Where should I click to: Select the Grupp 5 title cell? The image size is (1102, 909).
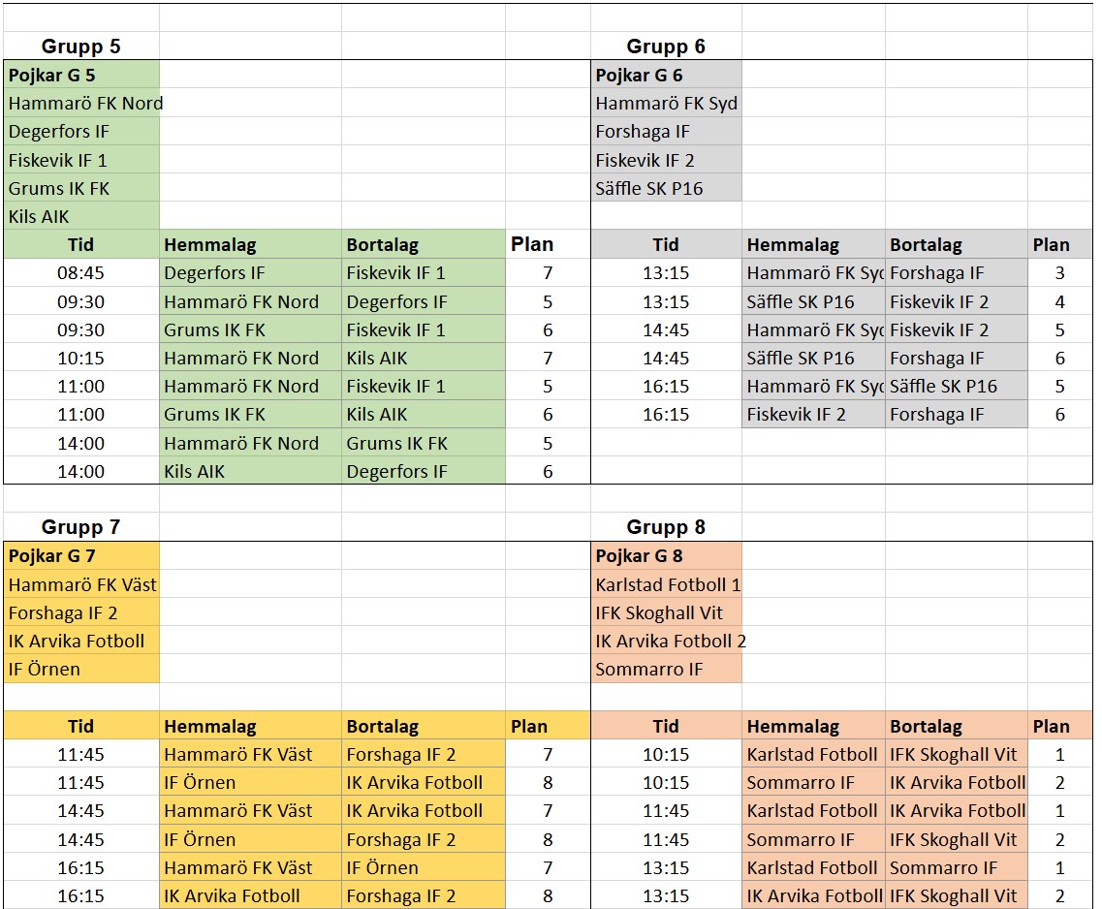pyautogui.click(x=80, y=47)
